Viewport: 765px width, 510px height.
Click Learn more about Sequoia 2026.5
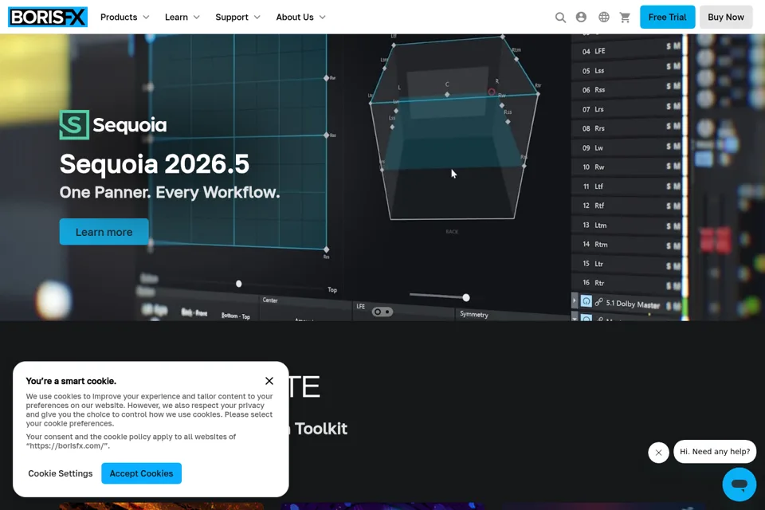point(104,232)
